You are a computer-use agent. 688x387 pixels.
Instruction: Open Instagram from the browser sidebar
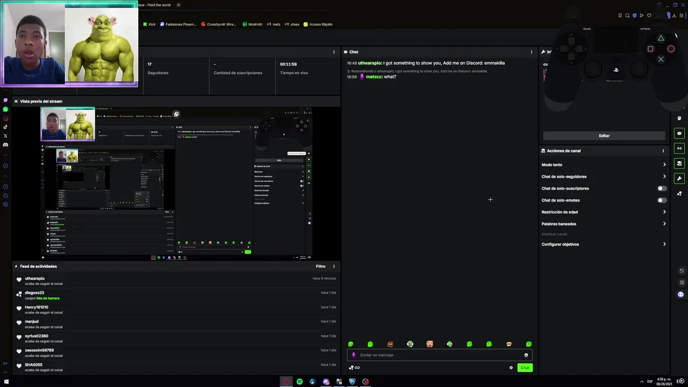[5, 118]
